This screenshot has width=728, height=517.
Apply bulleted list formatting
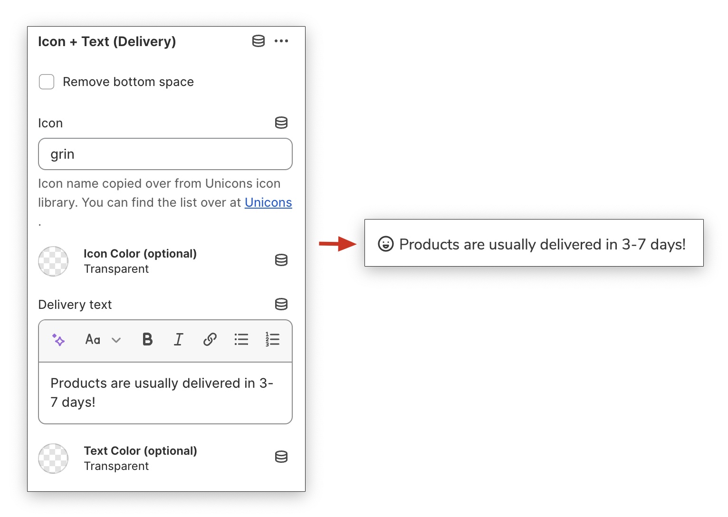coord(241,339)
